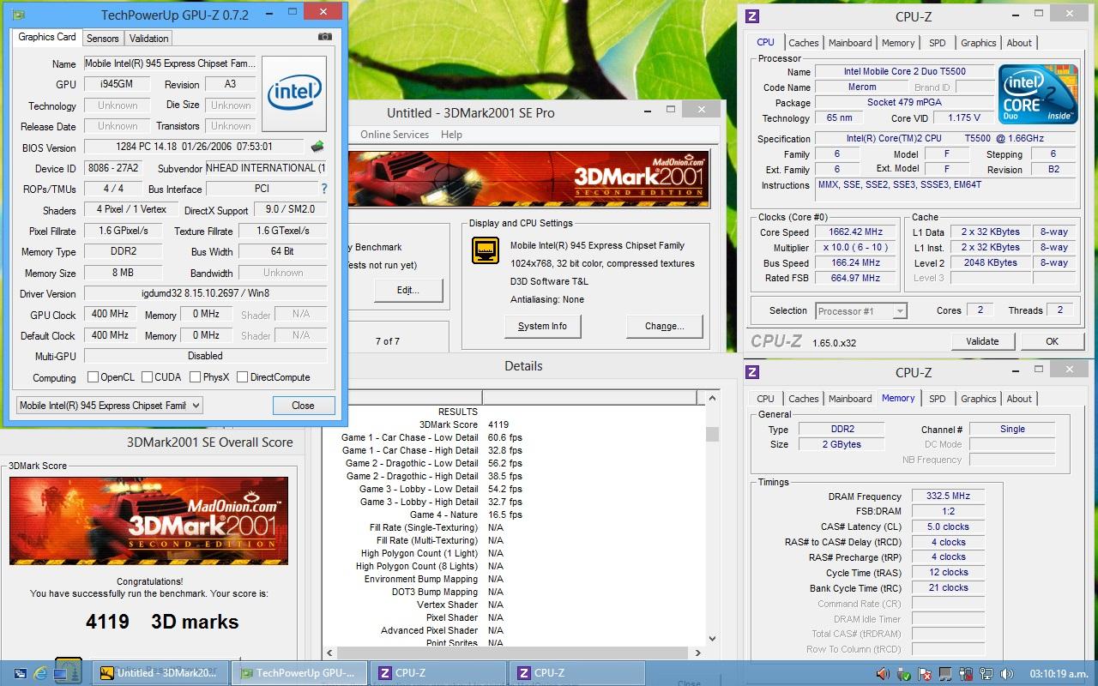Screen dimensions: 1098x686
Task: Click the Intel logo in GPU-Z
Action: point(294,93)
